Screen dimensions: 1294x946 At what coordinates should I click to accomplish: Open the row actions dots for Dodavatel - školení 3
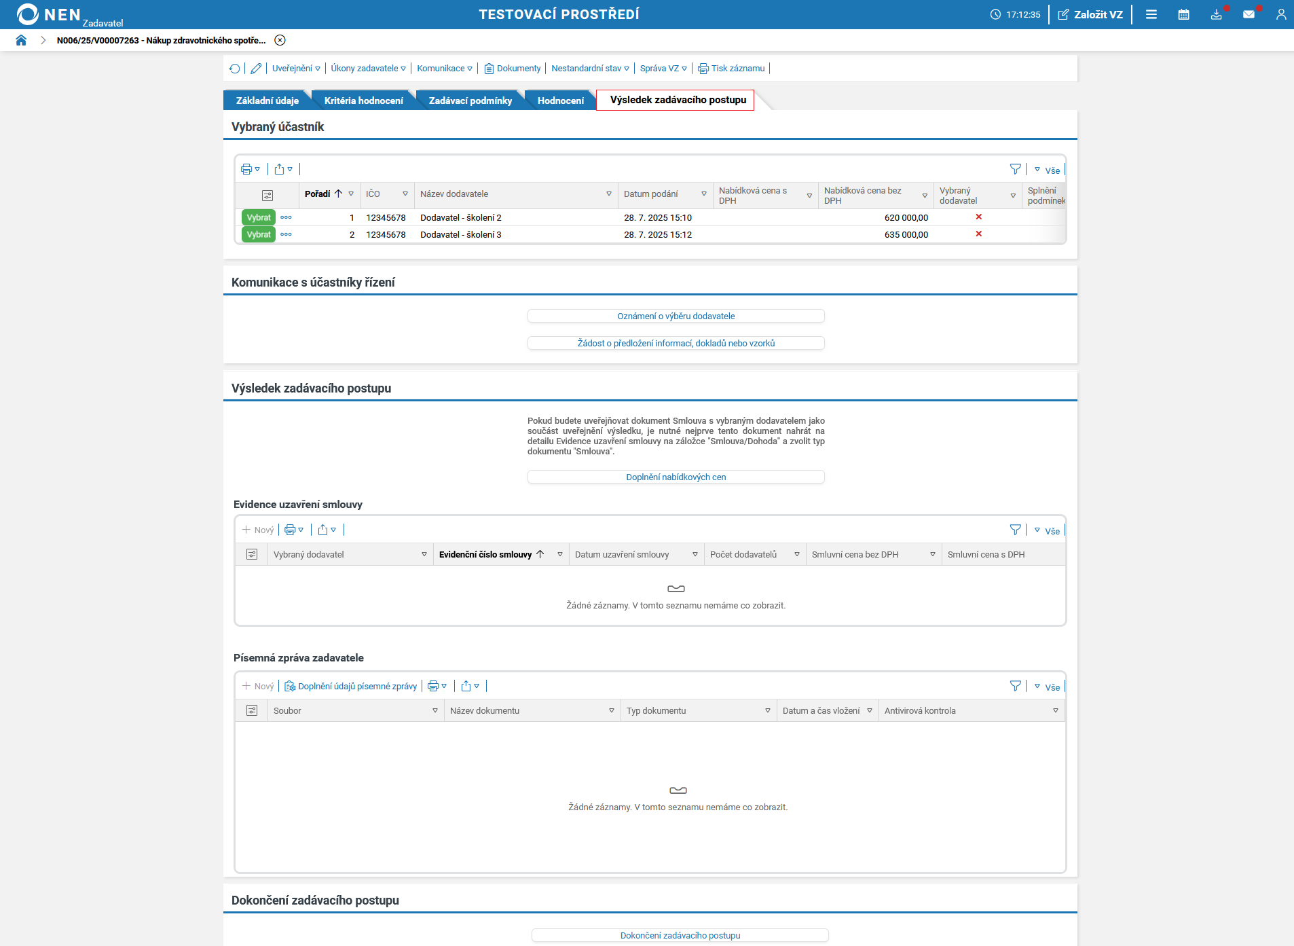[286, 234]
